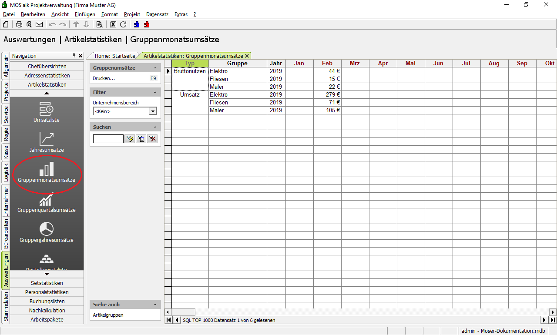Close the Artikelstatistiken: Gruppenmonatsumsätze tab
The width and height of the screenshot is (557, 335).
(x=247, y=56)
